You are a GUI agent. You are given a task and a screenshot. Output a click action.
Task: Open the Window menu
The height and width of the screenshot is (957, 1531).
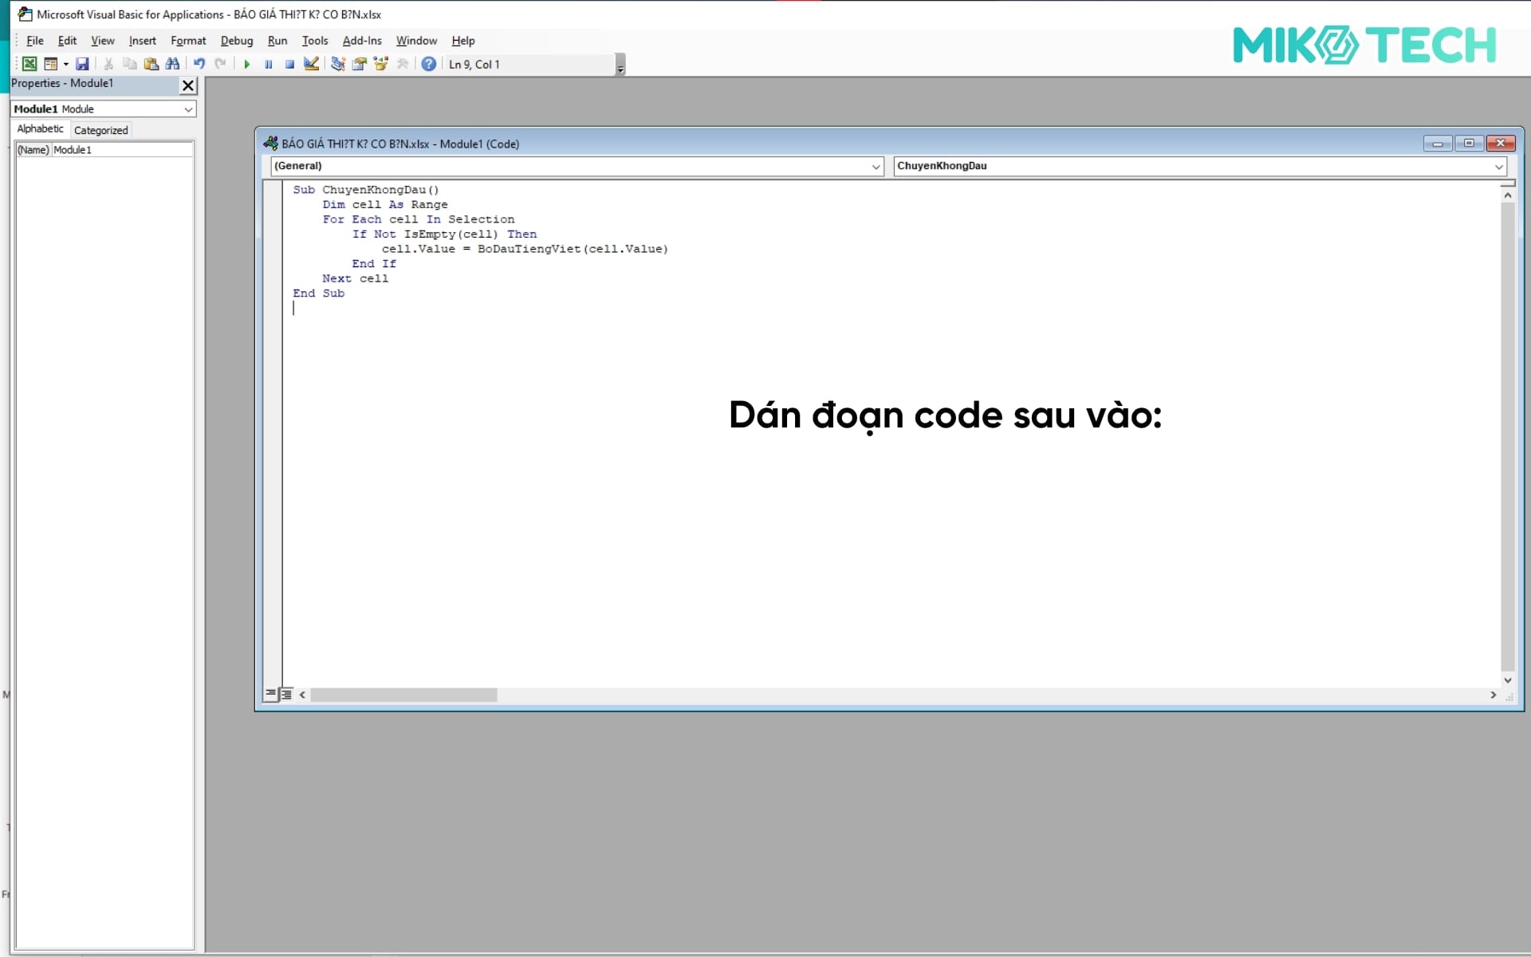[x=416, y=41]
